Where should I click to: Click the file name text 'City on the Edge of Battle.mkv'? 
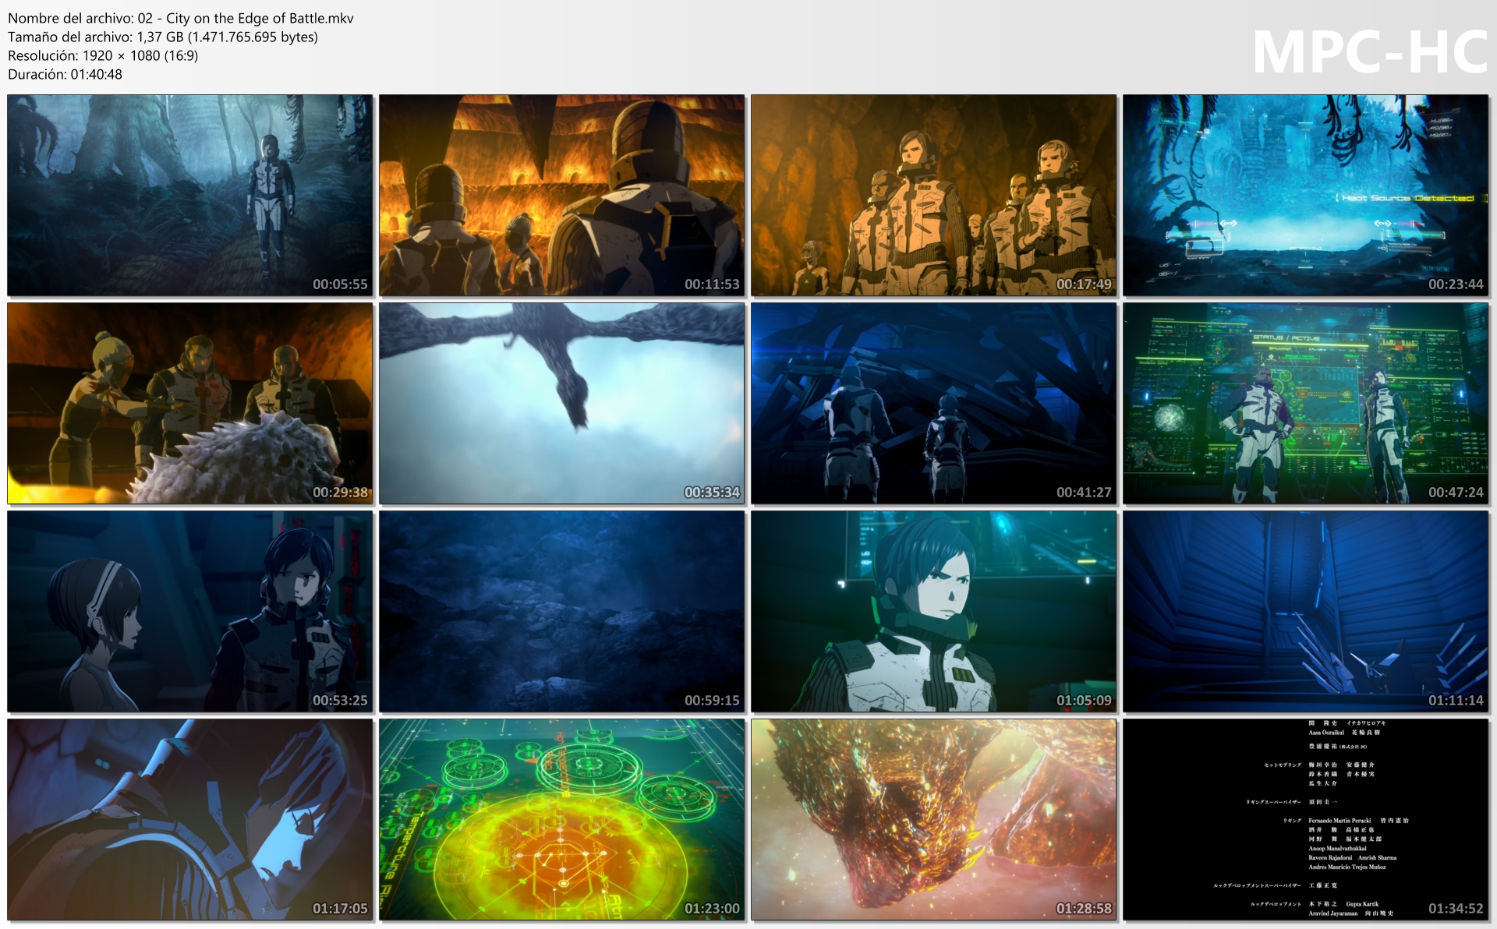coord(260,18)
